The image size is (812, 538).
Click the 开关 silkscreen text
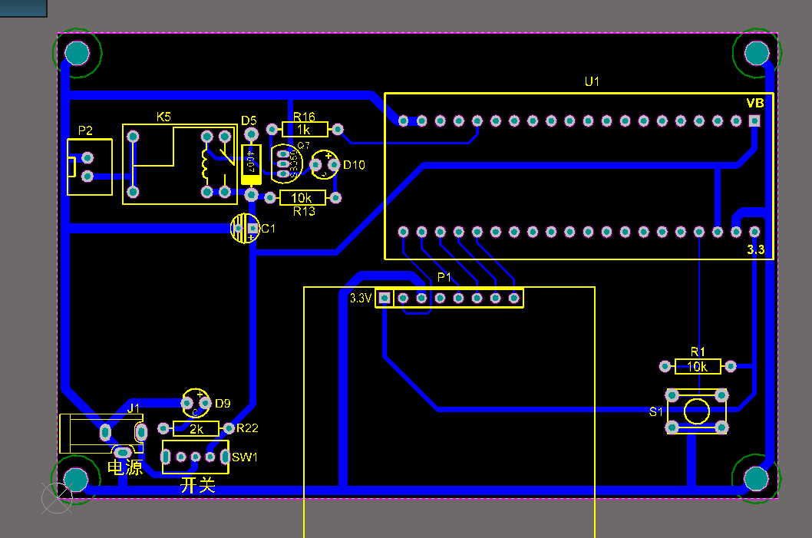198,485
